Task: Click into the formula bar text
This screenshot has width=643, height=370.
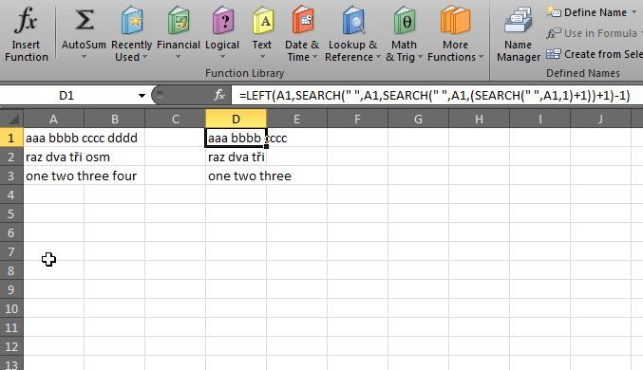Action: coord(435,96)
